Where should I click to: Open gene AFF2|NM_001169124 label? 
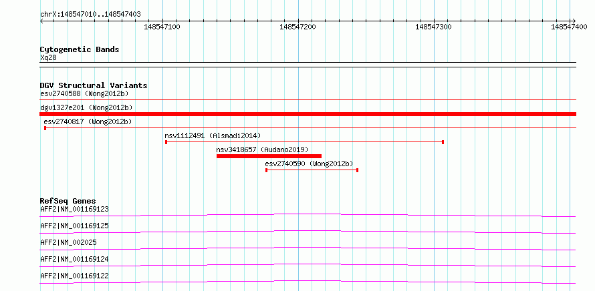pos(74,259)
